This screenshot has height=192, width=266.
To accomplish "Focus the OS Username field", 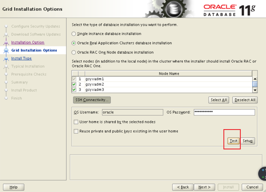I will (133, 112).
